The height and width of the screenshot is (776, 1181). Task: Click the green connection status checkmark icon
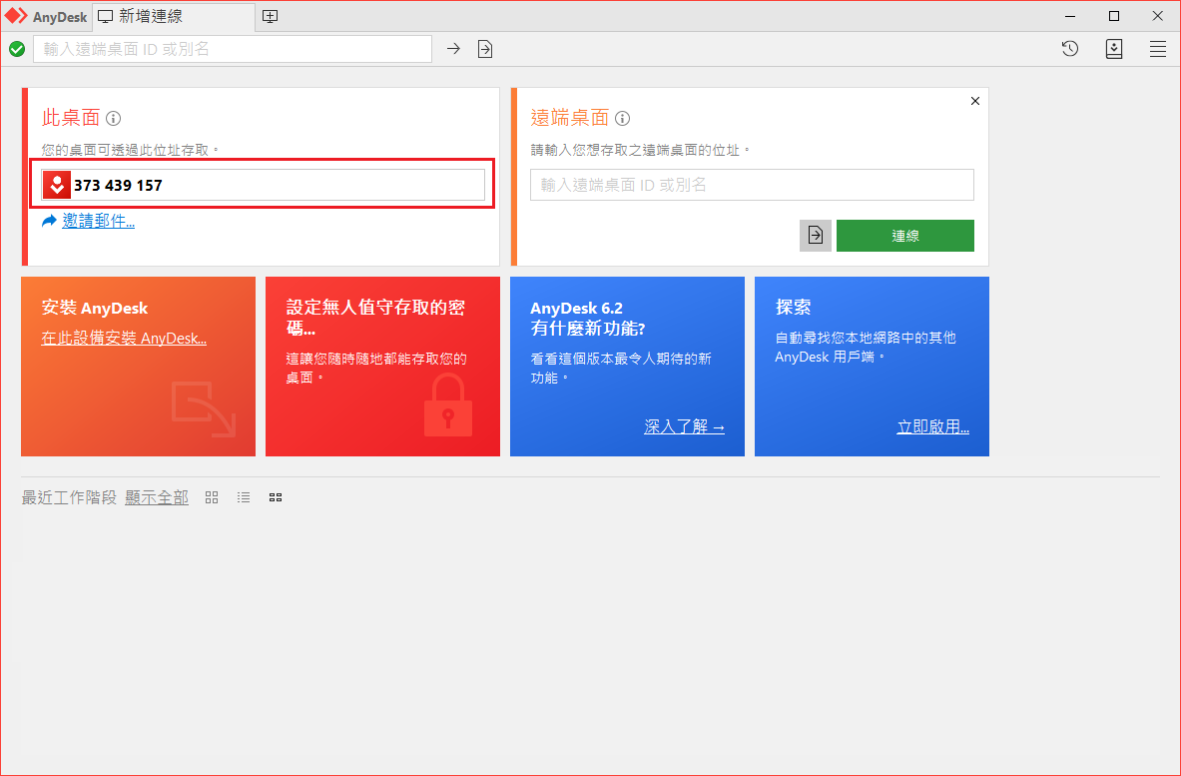point(17,49)
